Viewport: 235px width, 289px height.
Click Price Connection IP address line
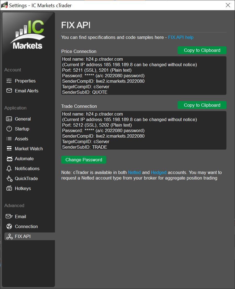click(130, 65)
